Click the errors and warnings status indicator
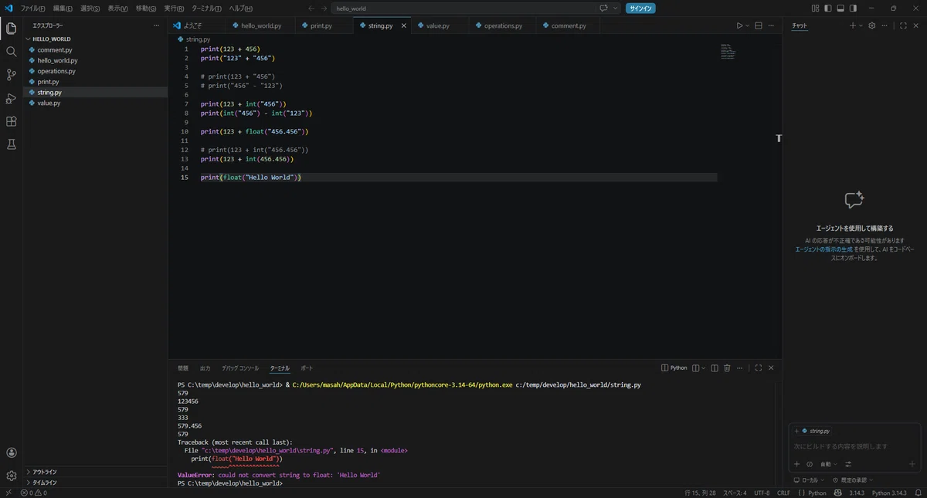 [x=34, y=493]
